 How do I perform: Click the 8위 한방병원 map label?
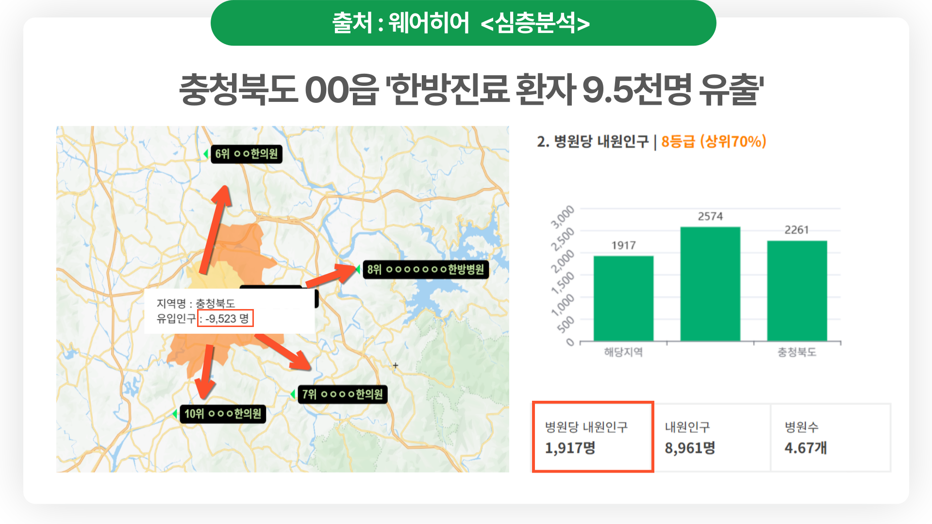click(x=425, y=269)
